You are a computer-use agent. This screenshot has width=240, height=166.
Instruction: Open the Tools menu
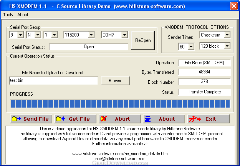coord(8,15)
